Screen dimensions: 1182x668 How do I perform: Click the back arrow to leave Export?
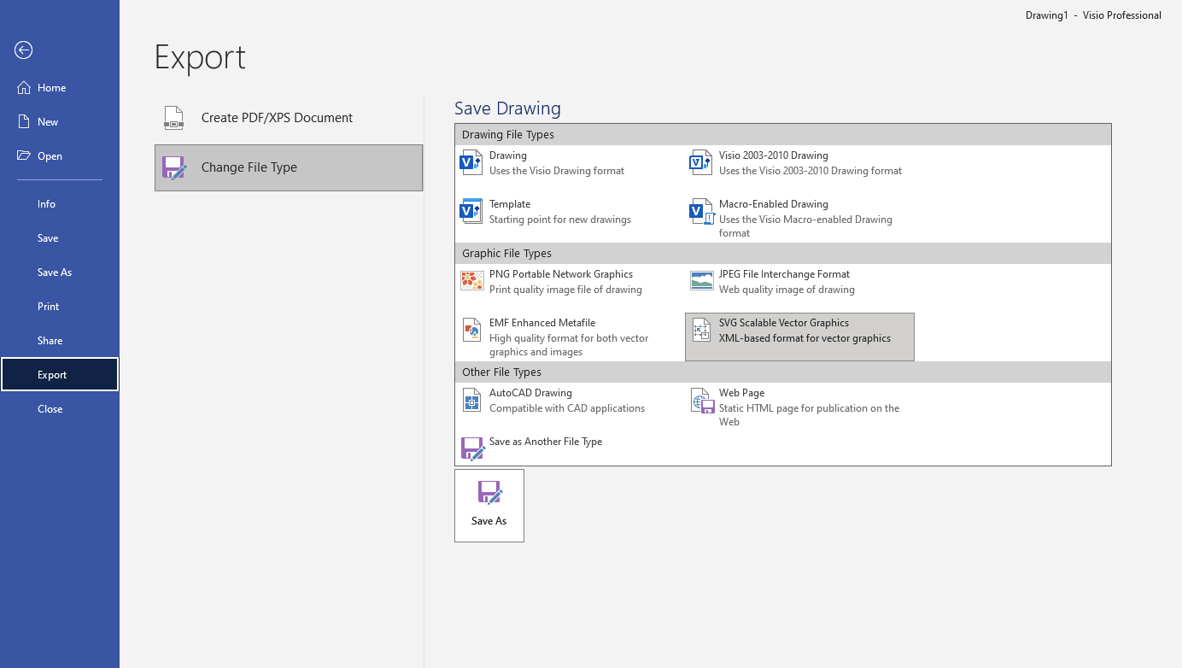23,50
